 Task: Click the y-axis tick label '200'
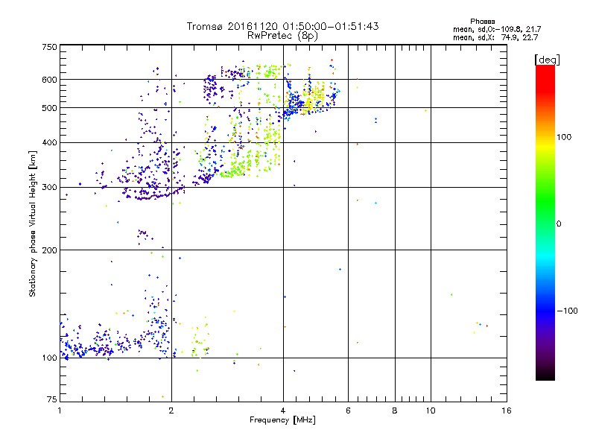coord(49,250)
